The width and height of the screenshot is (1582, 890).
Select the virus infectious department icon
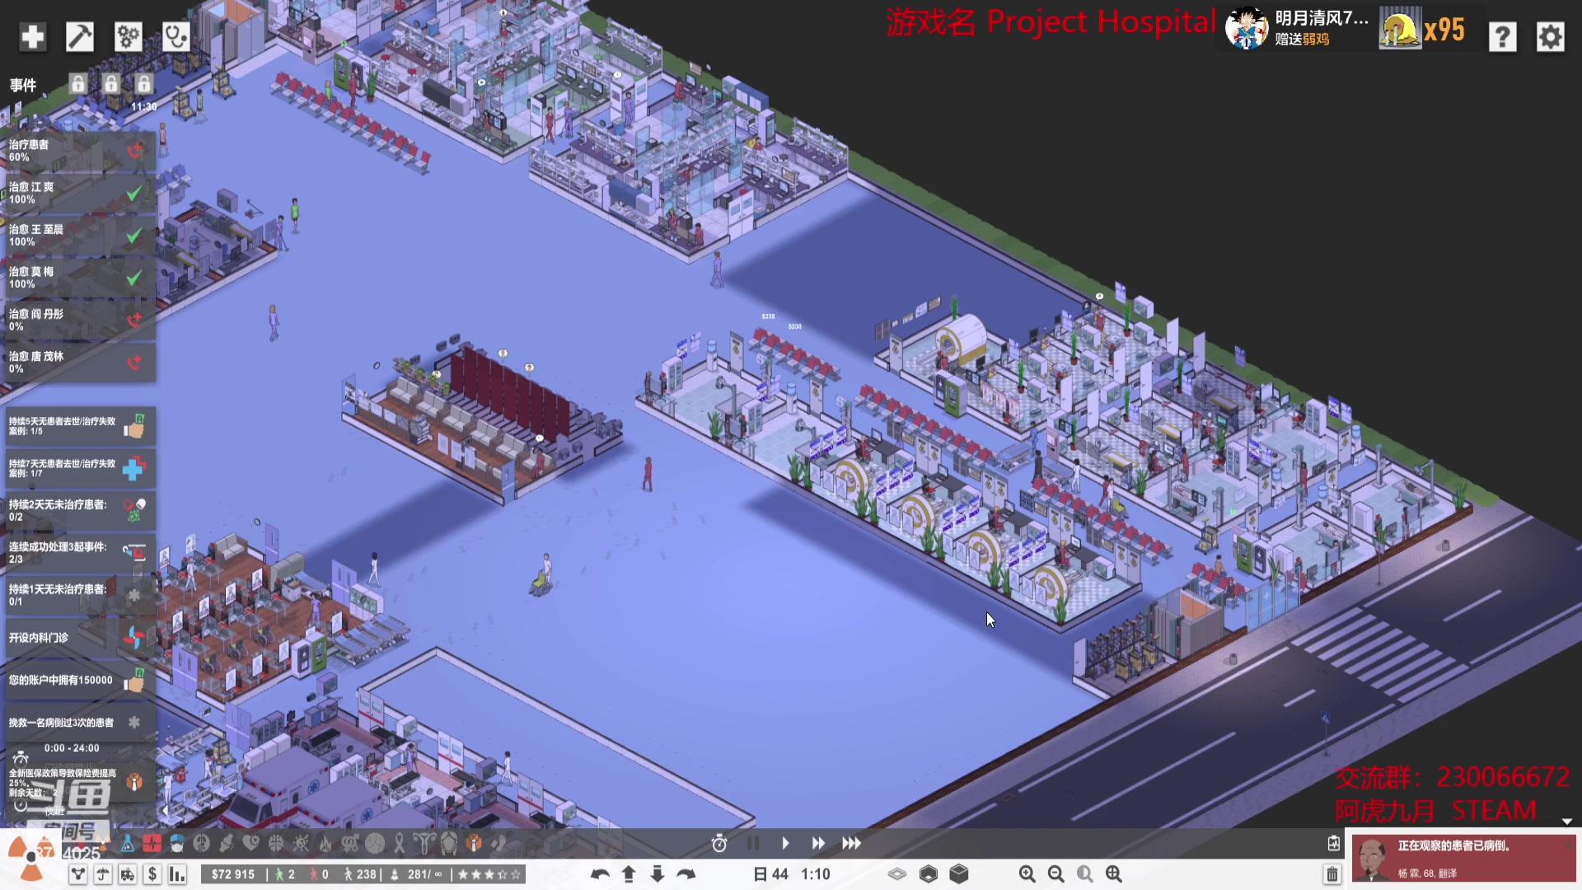pyautogui.click(x=301, y=843)
